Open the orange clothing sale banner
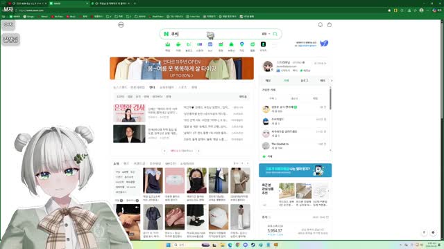Image resolution: width=444 pixels, height=249 pixels. (182, 68)
